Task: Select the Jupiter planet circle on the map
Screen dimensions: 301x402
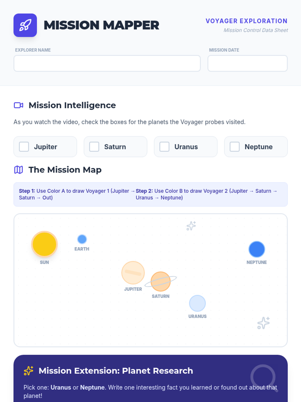Action: tap(133, 273)
